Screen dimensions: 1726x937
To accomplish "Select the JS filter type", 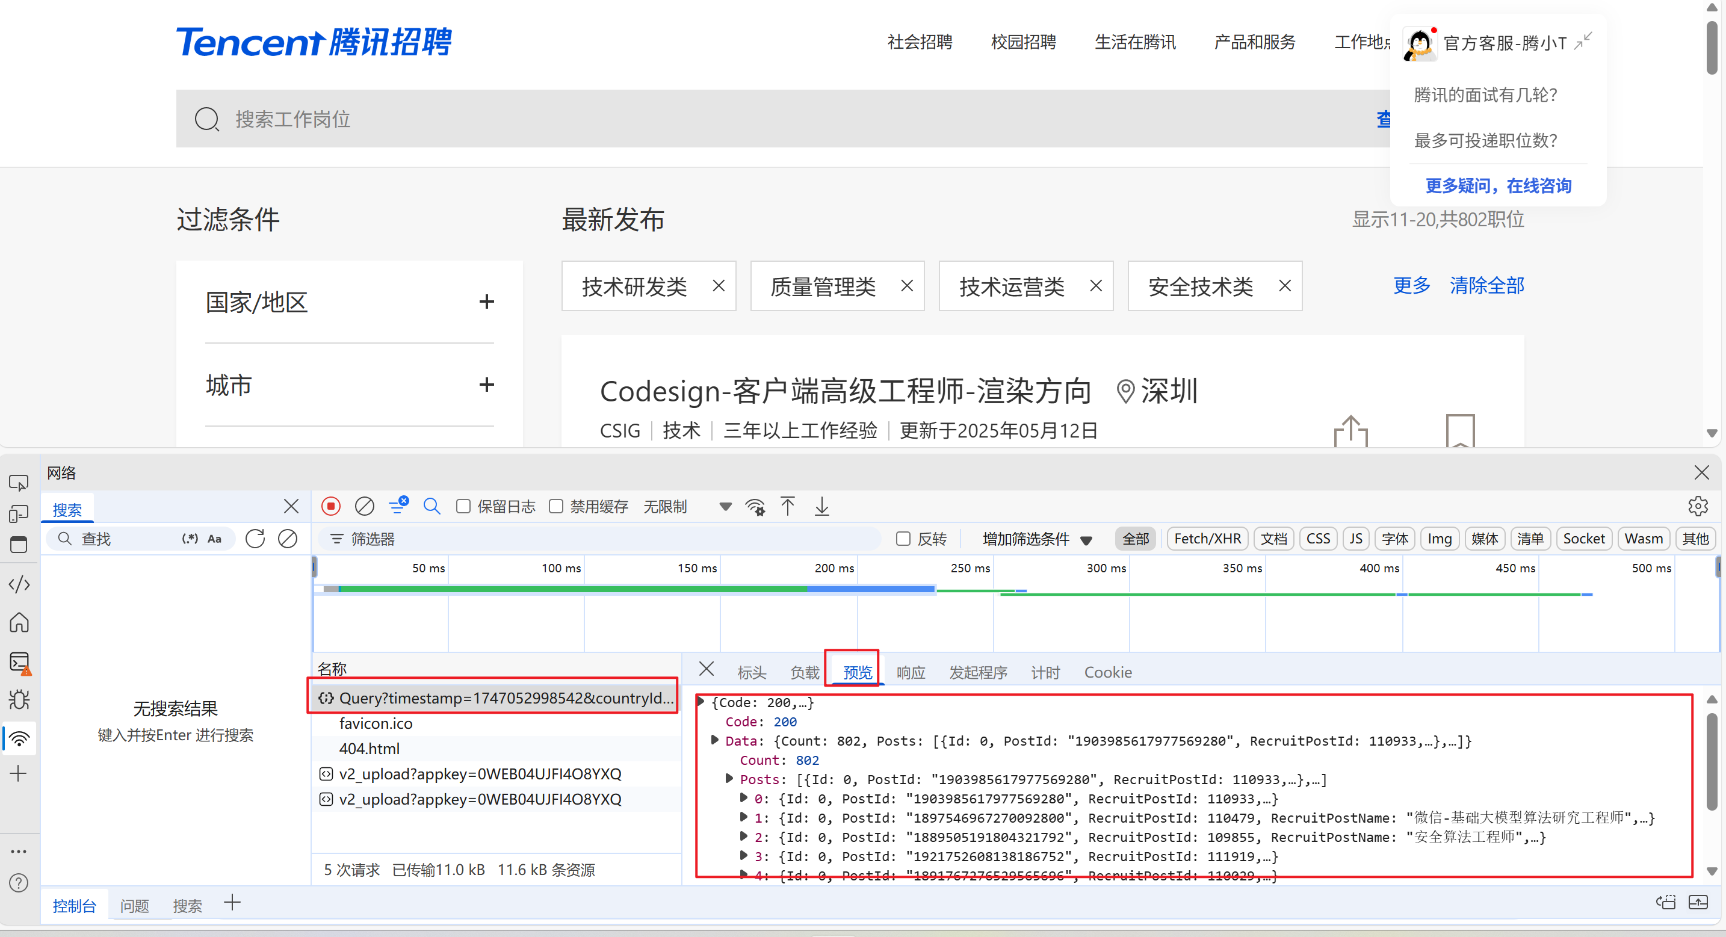I will (x=1356, y=539).
